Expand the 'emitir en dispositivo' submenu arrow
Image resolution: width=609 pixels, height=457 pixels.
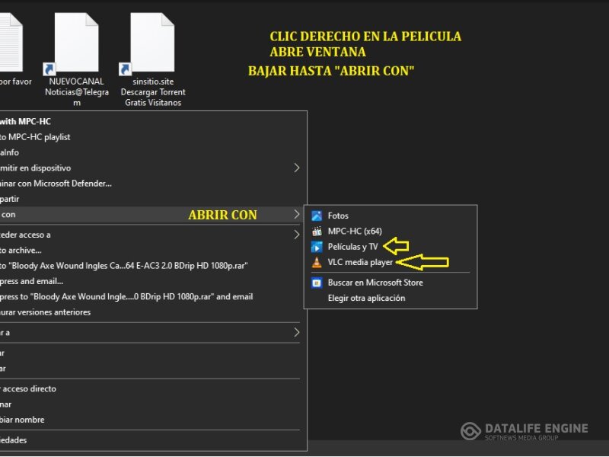pyautogui.click(x=297, y=168)
